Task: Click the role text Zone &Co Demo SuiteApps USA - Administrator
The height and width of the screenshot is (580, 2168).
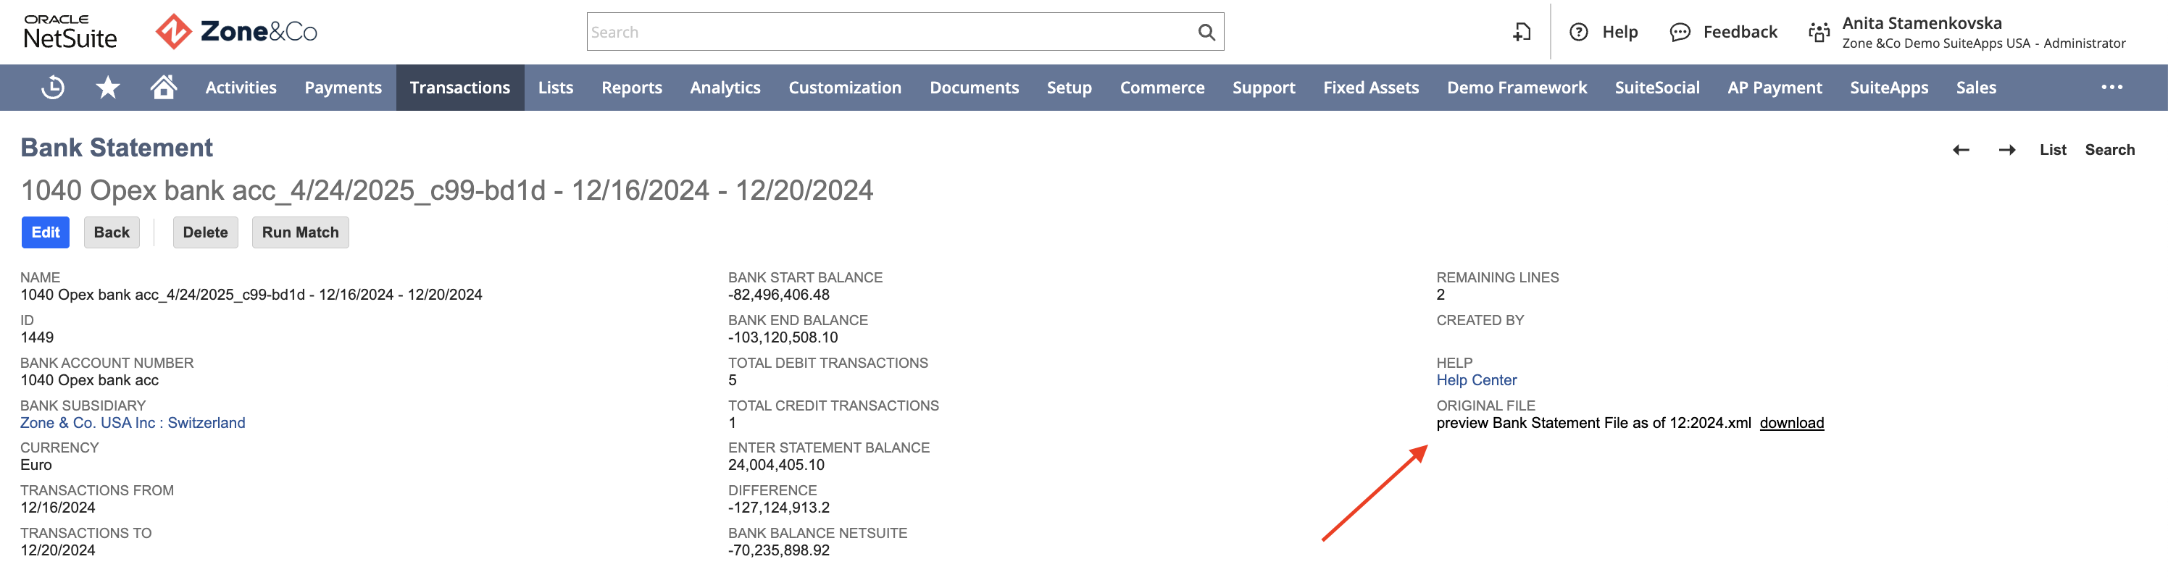Action: pos(1984,43)
